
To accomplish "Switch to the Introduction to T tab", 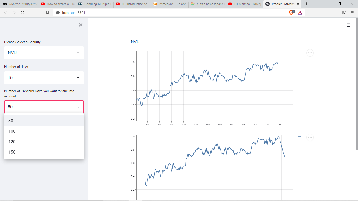I will [x=132, y=4].
